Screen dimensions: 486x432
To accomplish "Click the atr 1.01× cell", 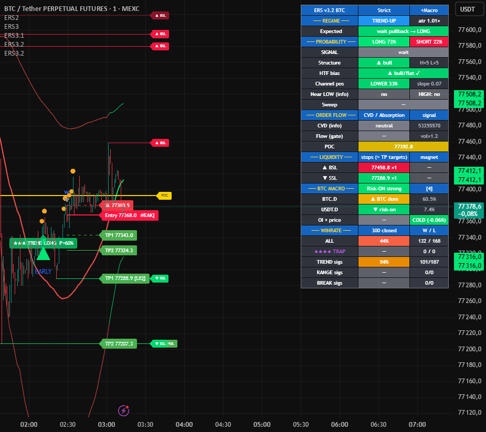I will (429, 21).
